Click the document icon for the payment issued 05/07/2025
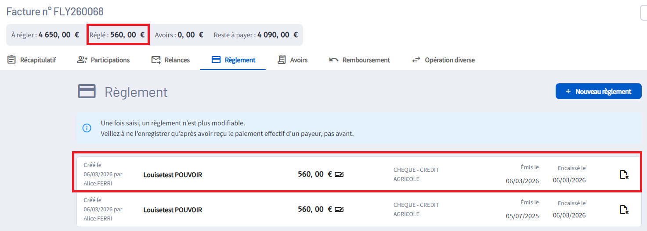 coord(624,210)
